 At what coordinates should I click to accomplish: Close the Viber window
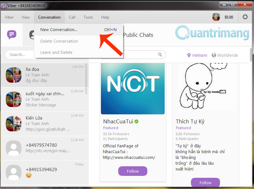245,4
